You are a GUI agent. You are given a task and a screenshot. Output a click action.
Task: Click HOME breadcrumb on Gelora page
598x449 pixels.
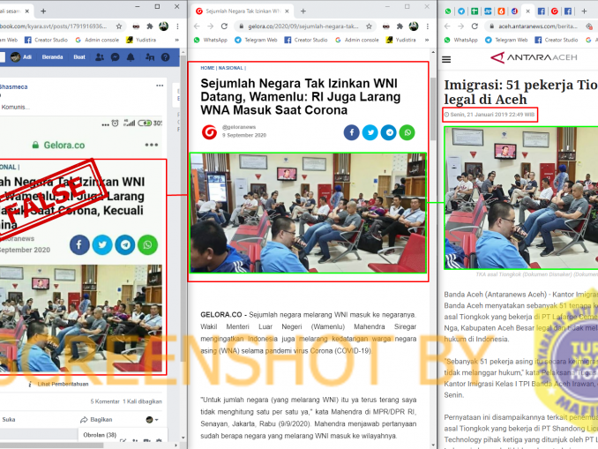click(207, 68)
